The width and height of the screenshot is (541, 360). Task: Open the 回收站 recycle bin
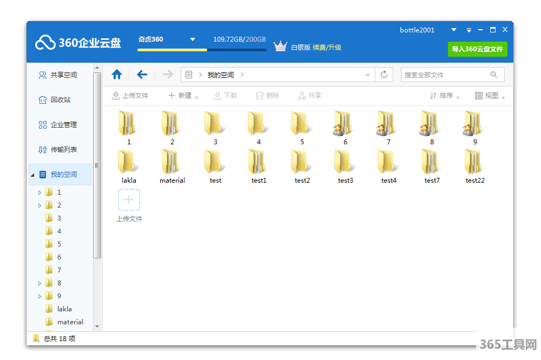tap(60, 100)
